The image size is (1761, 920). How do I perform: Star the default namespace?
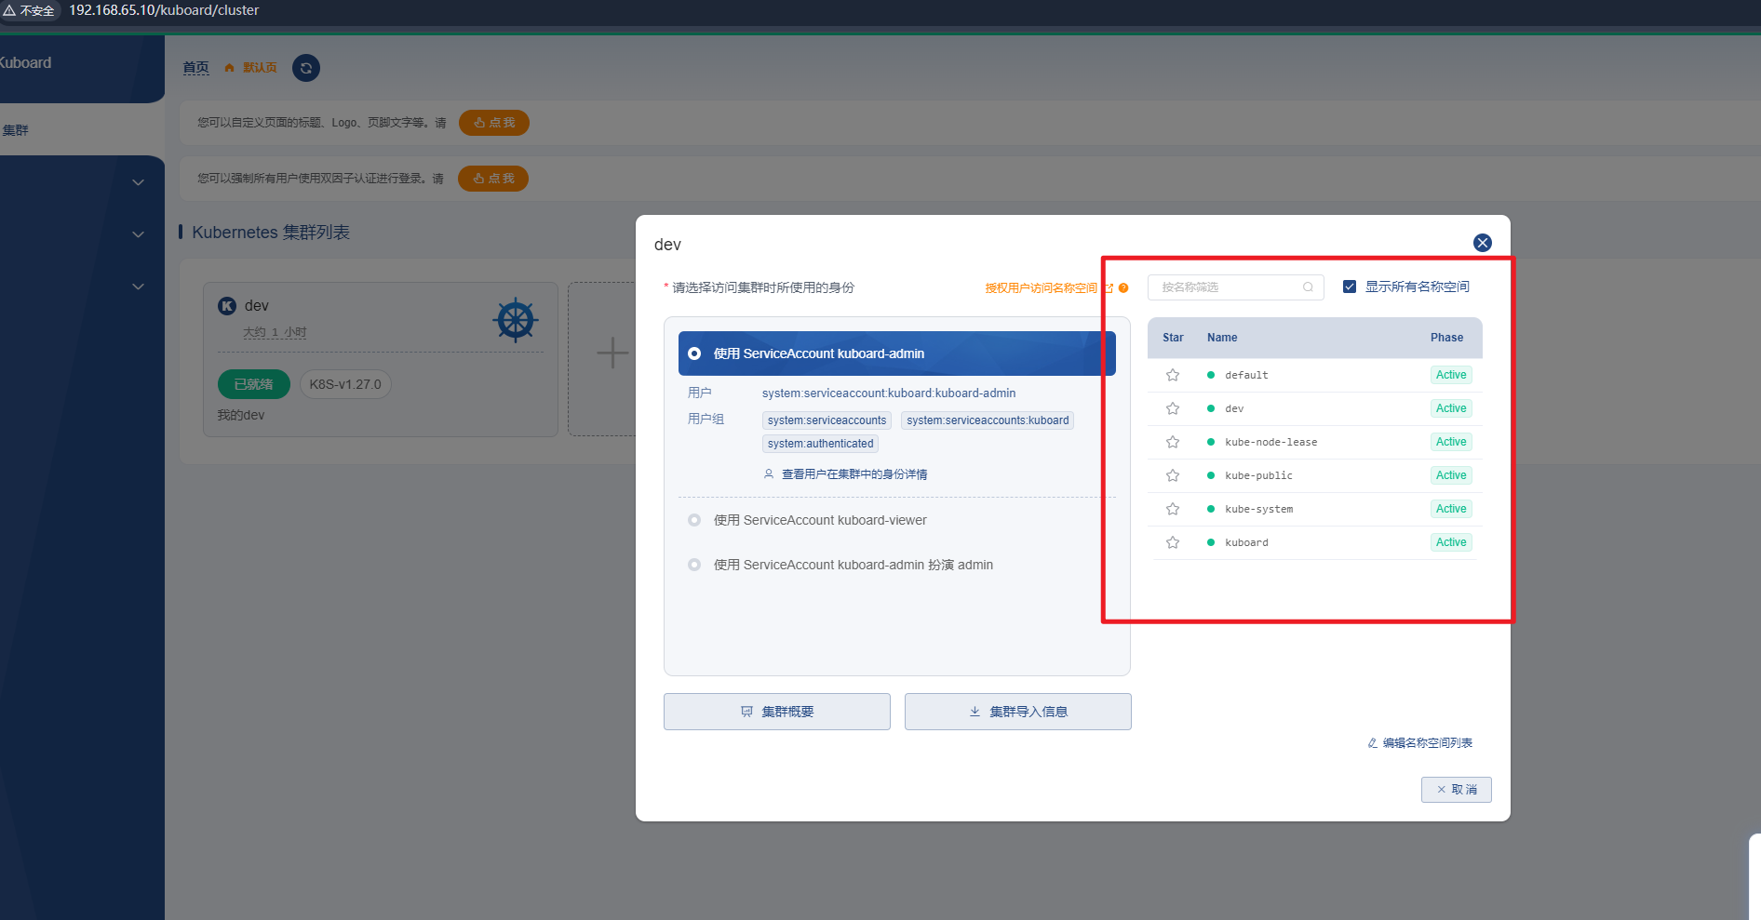pos(1173,375)
